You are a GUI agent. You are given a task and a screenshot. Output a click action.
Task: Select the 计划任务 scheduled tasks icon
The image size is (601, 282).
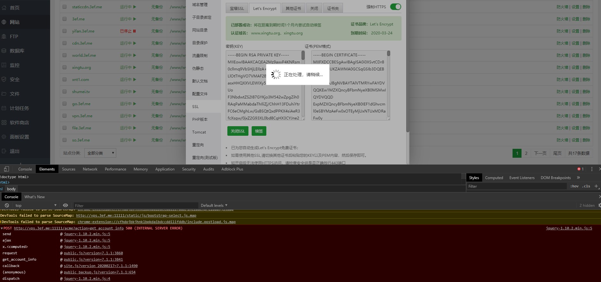tap(4, 108)
